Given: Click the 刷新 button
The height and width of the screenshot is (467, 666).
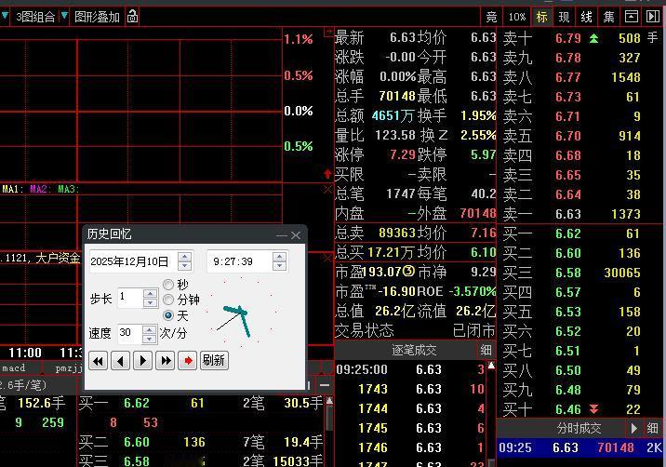Looking at the screenshot, I should point(214,360).
